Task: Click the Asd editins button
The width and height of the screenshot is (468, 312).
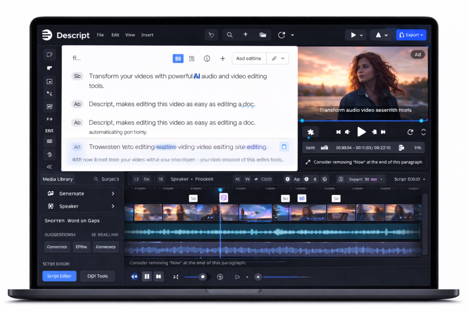Action: (x=249, y=58)
